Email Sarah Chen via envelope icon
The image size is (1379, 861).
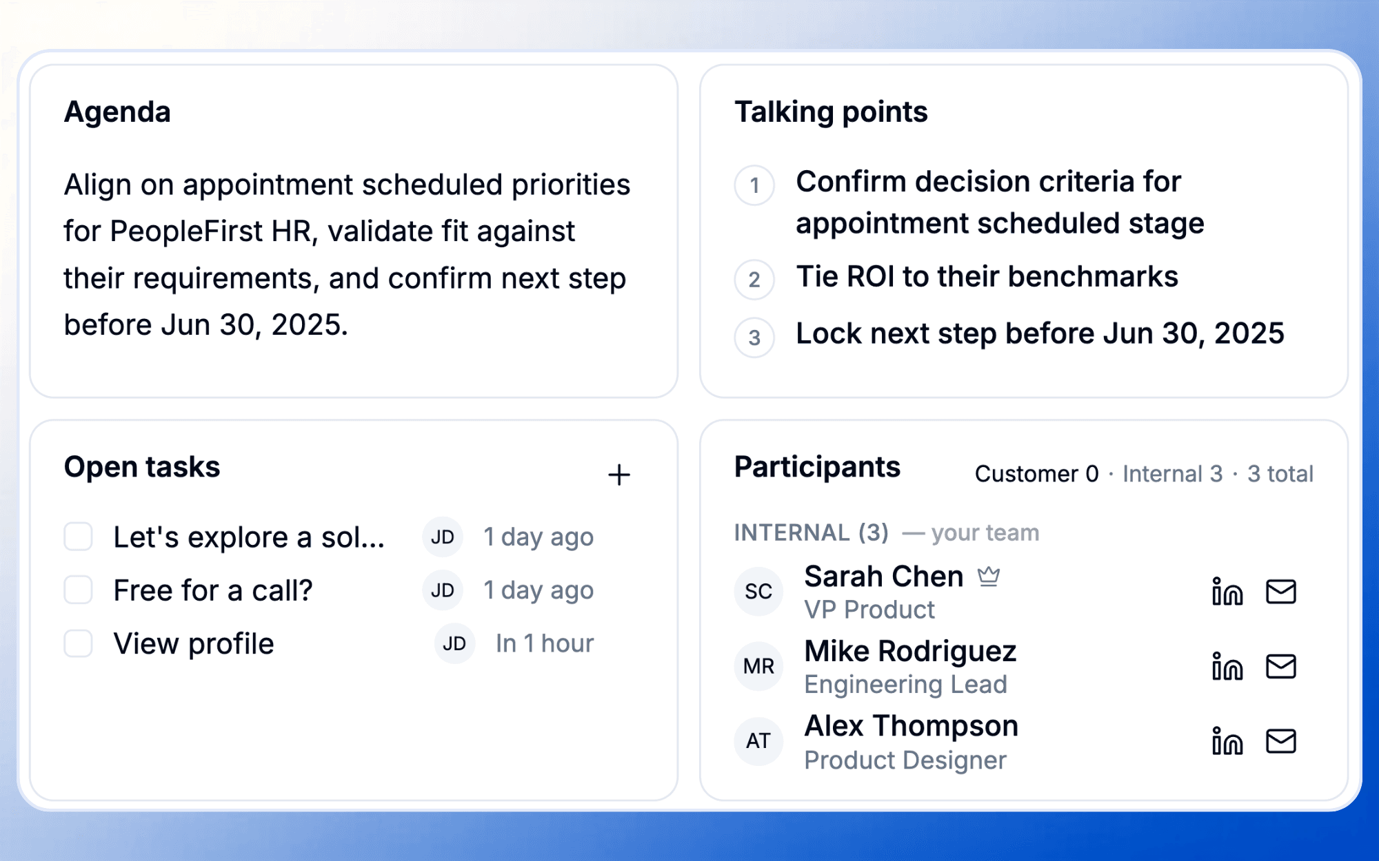(x=1281, y=592)
